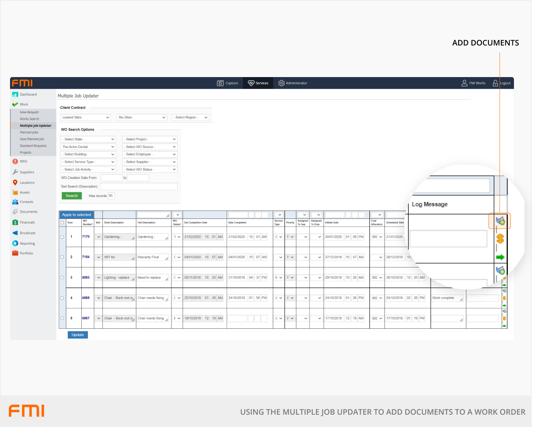539x427 pixels.
Task: Click the highlighted add documents icon
Action: pyautogui.click(x=500, y=221)
